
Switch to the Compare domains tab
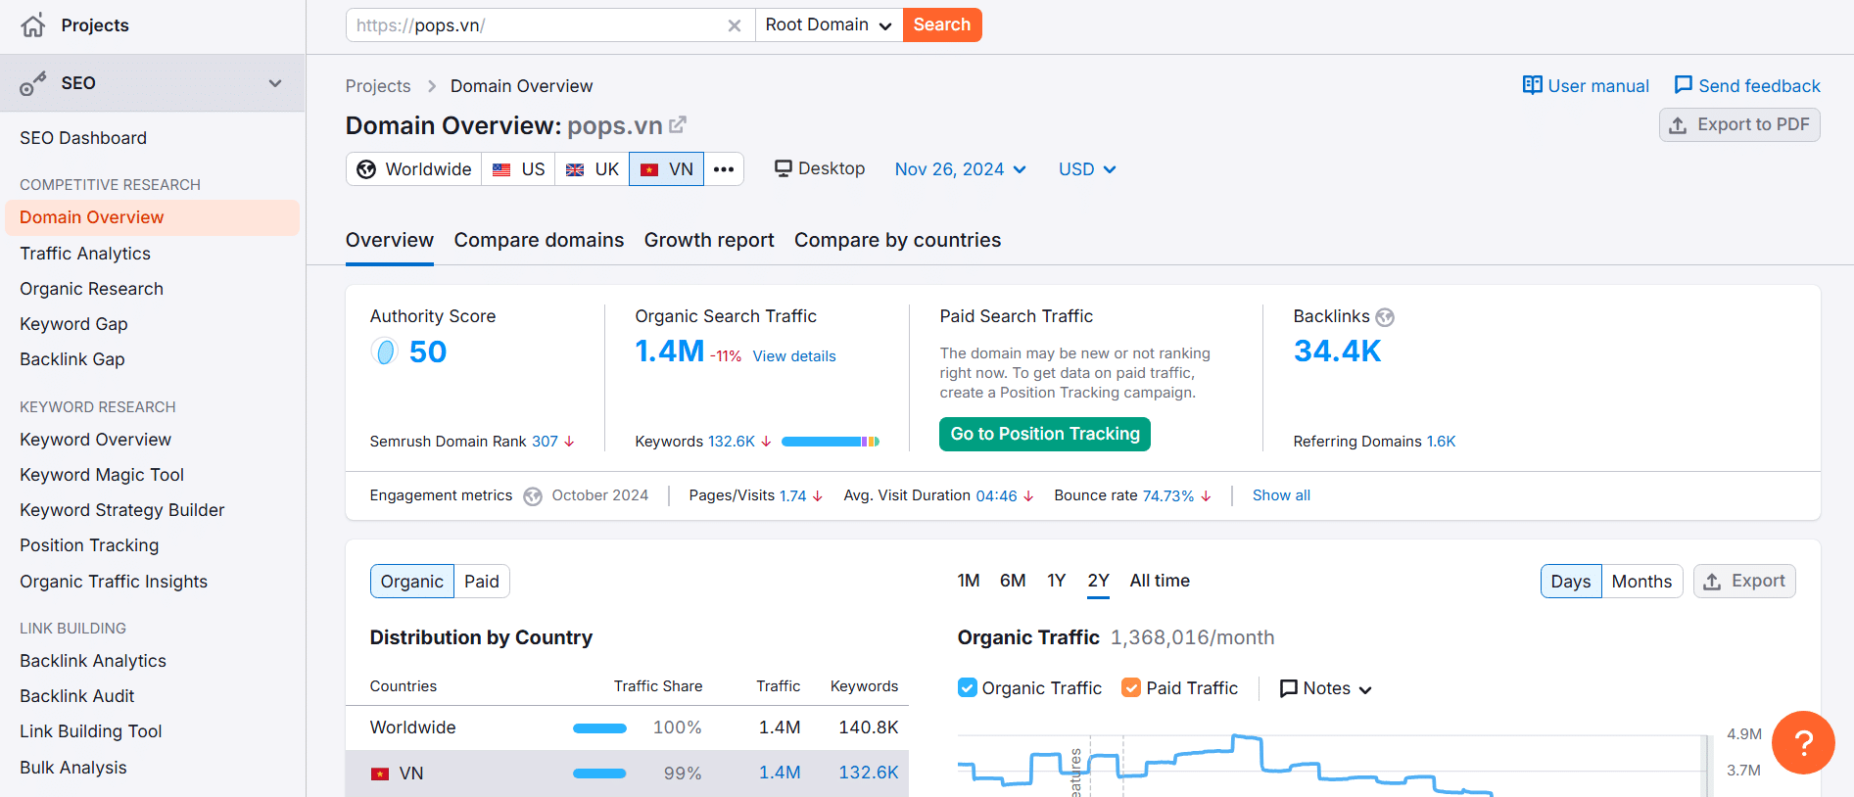(539, 240)
